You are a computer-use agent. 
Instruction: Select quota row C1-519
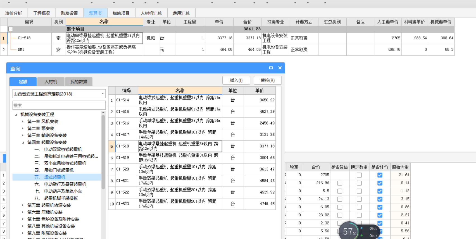tap(192, 158)
